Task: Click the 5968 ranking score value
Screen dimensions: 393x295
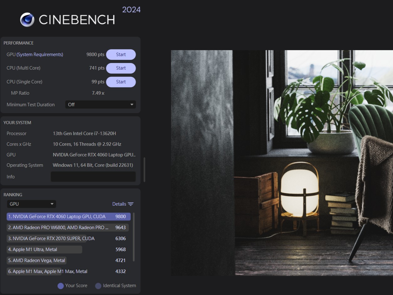Action: (x=121, y=250)
